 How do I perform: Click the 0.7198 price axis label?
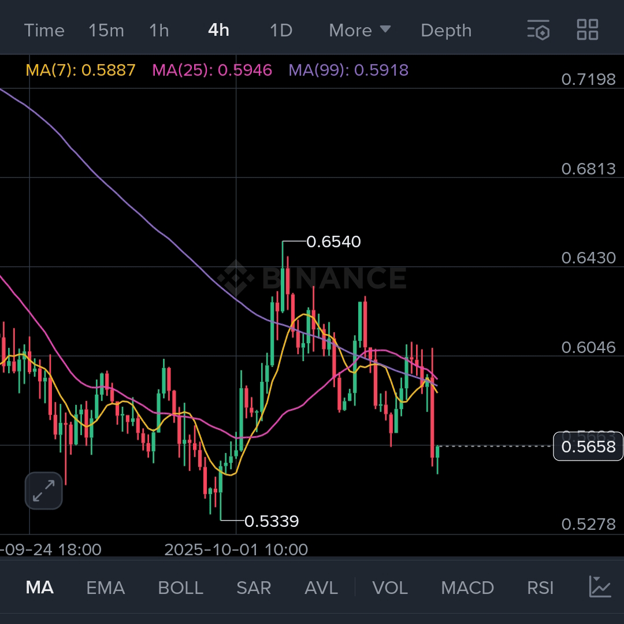coord(589,80)
